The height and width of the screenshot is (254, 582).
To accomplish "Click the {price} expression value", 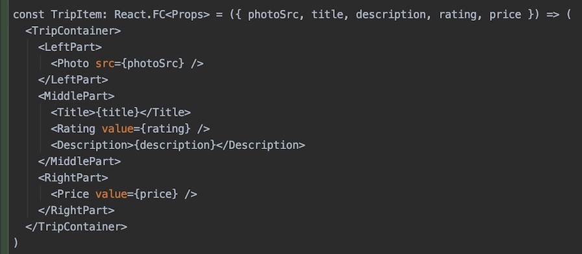I will (x=156, y=194).
